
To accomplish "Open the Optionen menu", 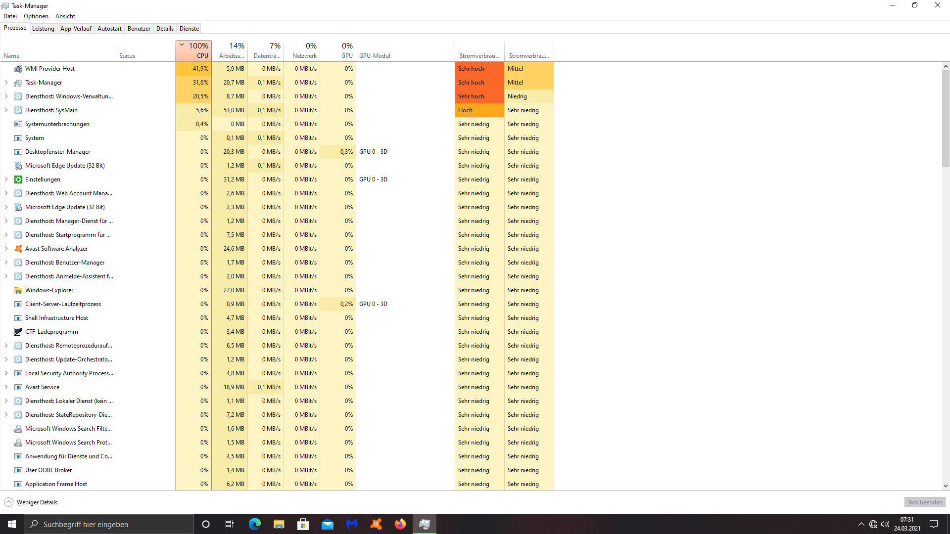I will click(x=36, y=16).
